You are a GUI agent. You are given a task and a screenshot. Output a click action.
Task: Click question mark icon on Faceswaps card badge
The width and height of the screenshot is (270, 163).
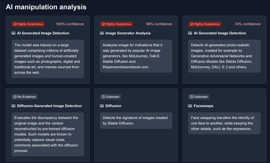click(191, 97)
